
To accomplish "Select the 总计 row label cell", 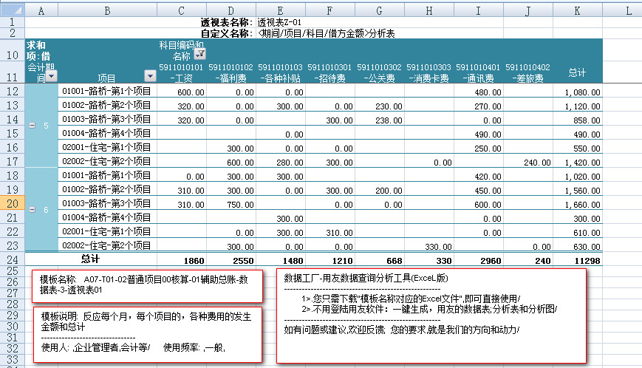I will click(89, 259).
